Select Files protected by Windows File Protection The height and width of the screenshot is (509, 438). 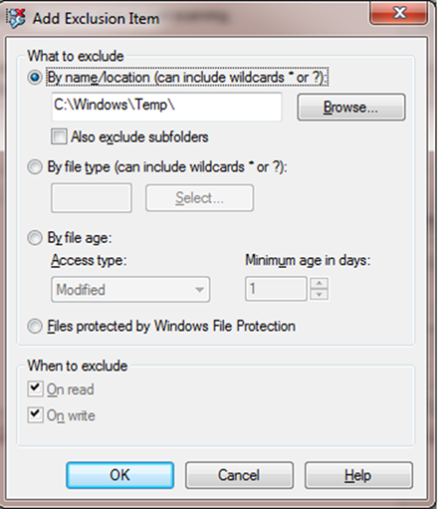click(x=35, y=327)
